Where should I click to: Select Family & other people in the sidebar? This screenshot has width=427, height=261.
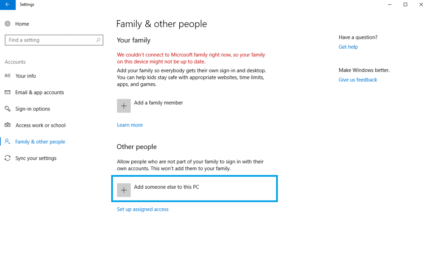pyautogui.click(x=40, y=142)
